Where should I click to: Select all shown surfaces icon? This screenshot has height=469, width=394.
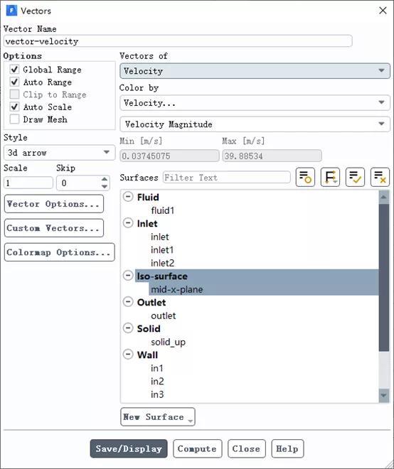pos(355,177)
